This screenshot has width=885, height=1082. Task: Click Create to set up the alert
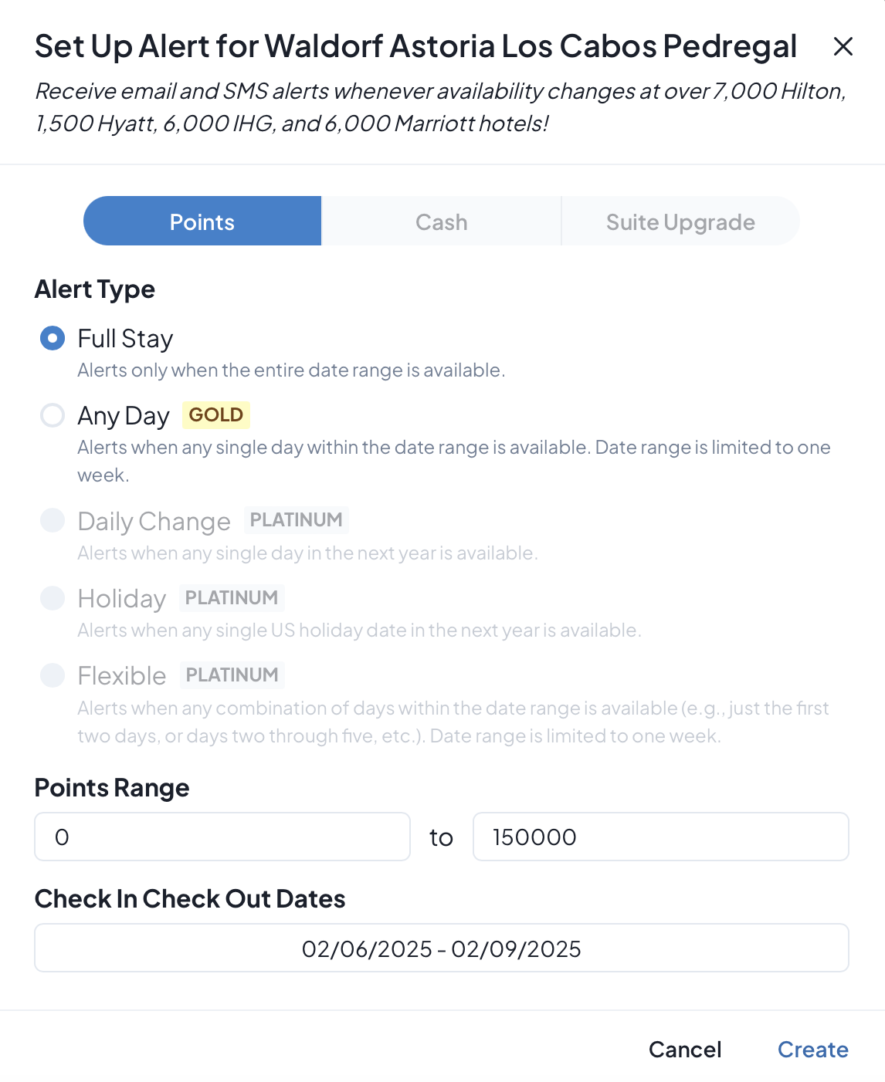(812, 1050)
